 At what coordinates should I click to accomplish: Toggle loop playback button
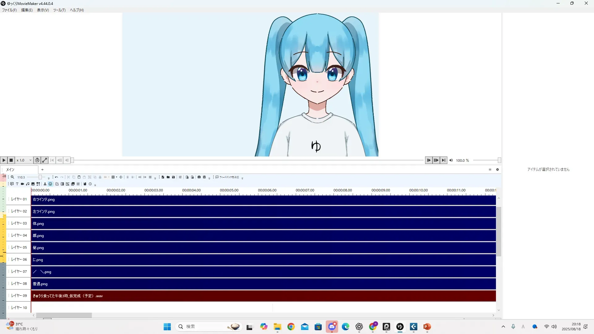37,160
